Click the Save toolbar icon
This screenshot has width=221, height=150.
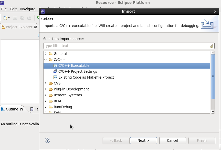tap(15, 17)
